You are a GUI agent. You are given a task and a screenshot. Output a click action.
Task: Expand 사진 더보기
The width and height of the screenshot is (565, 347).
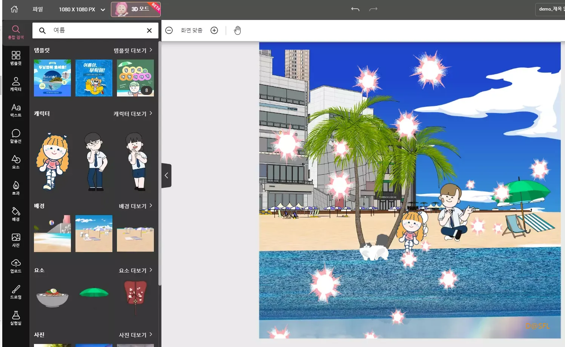[x=136, y=335]
